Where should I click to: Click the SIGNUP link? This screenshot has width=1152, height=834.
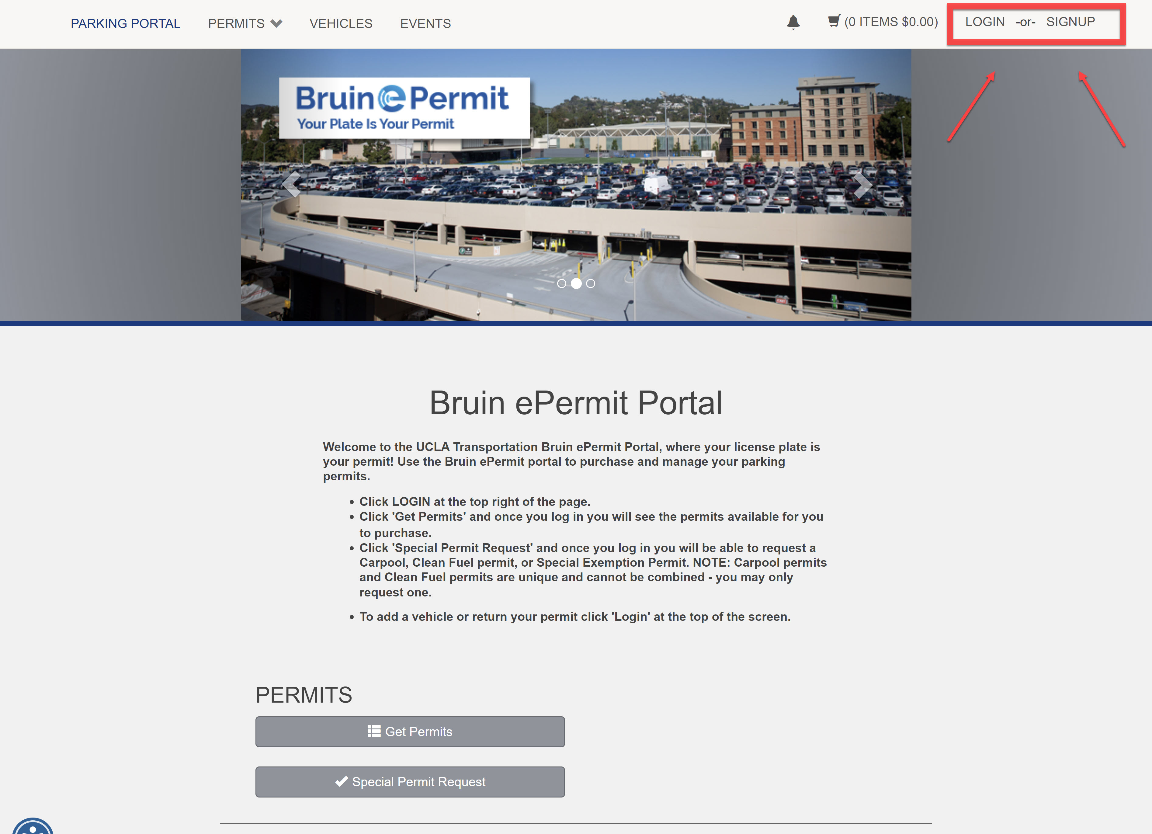pyautogui.click(x=1071, y=22)
